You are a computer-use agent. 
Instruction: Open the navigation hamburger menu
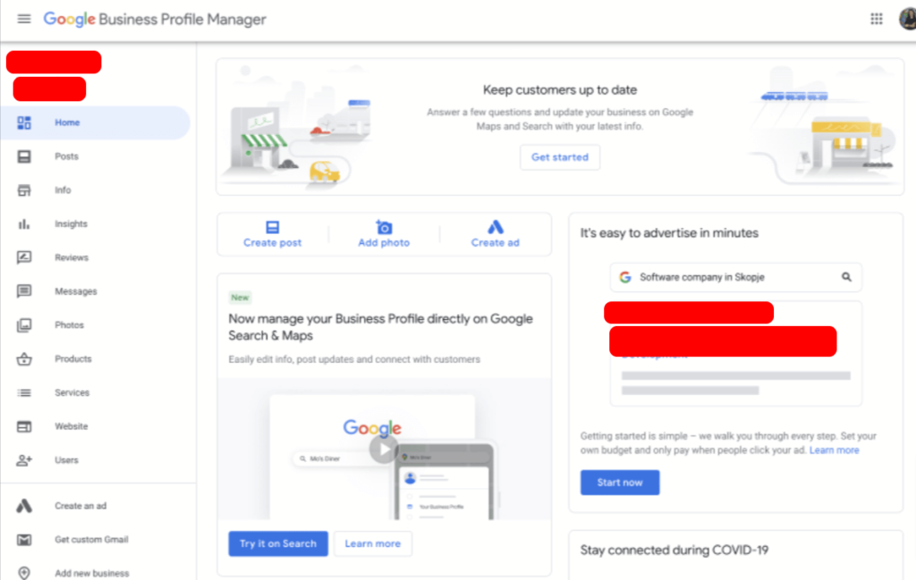click(x=23, y=18)
